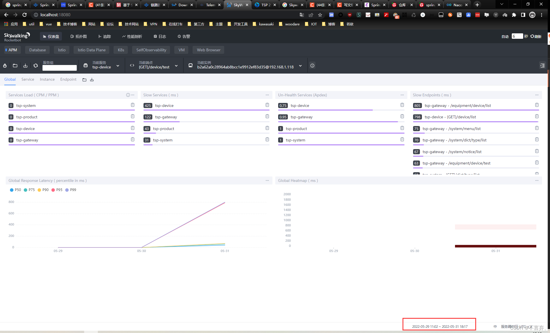Expand the current instance dropdown
Image resolution: width=550 pixels, height=333 pixels.
tap(300, 66)
